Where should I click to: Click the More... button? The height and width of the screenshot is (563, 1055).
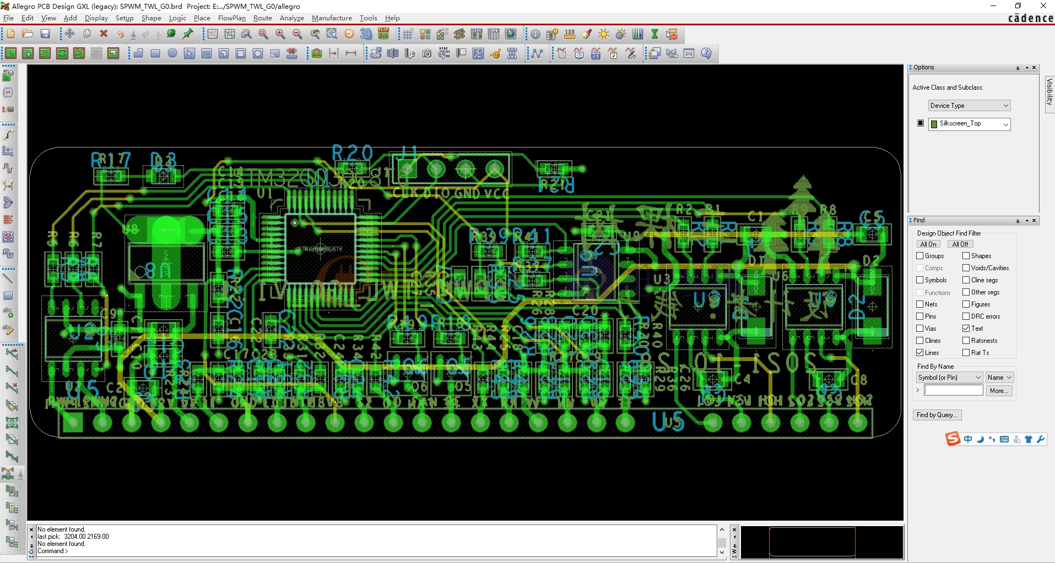(999, 391)
